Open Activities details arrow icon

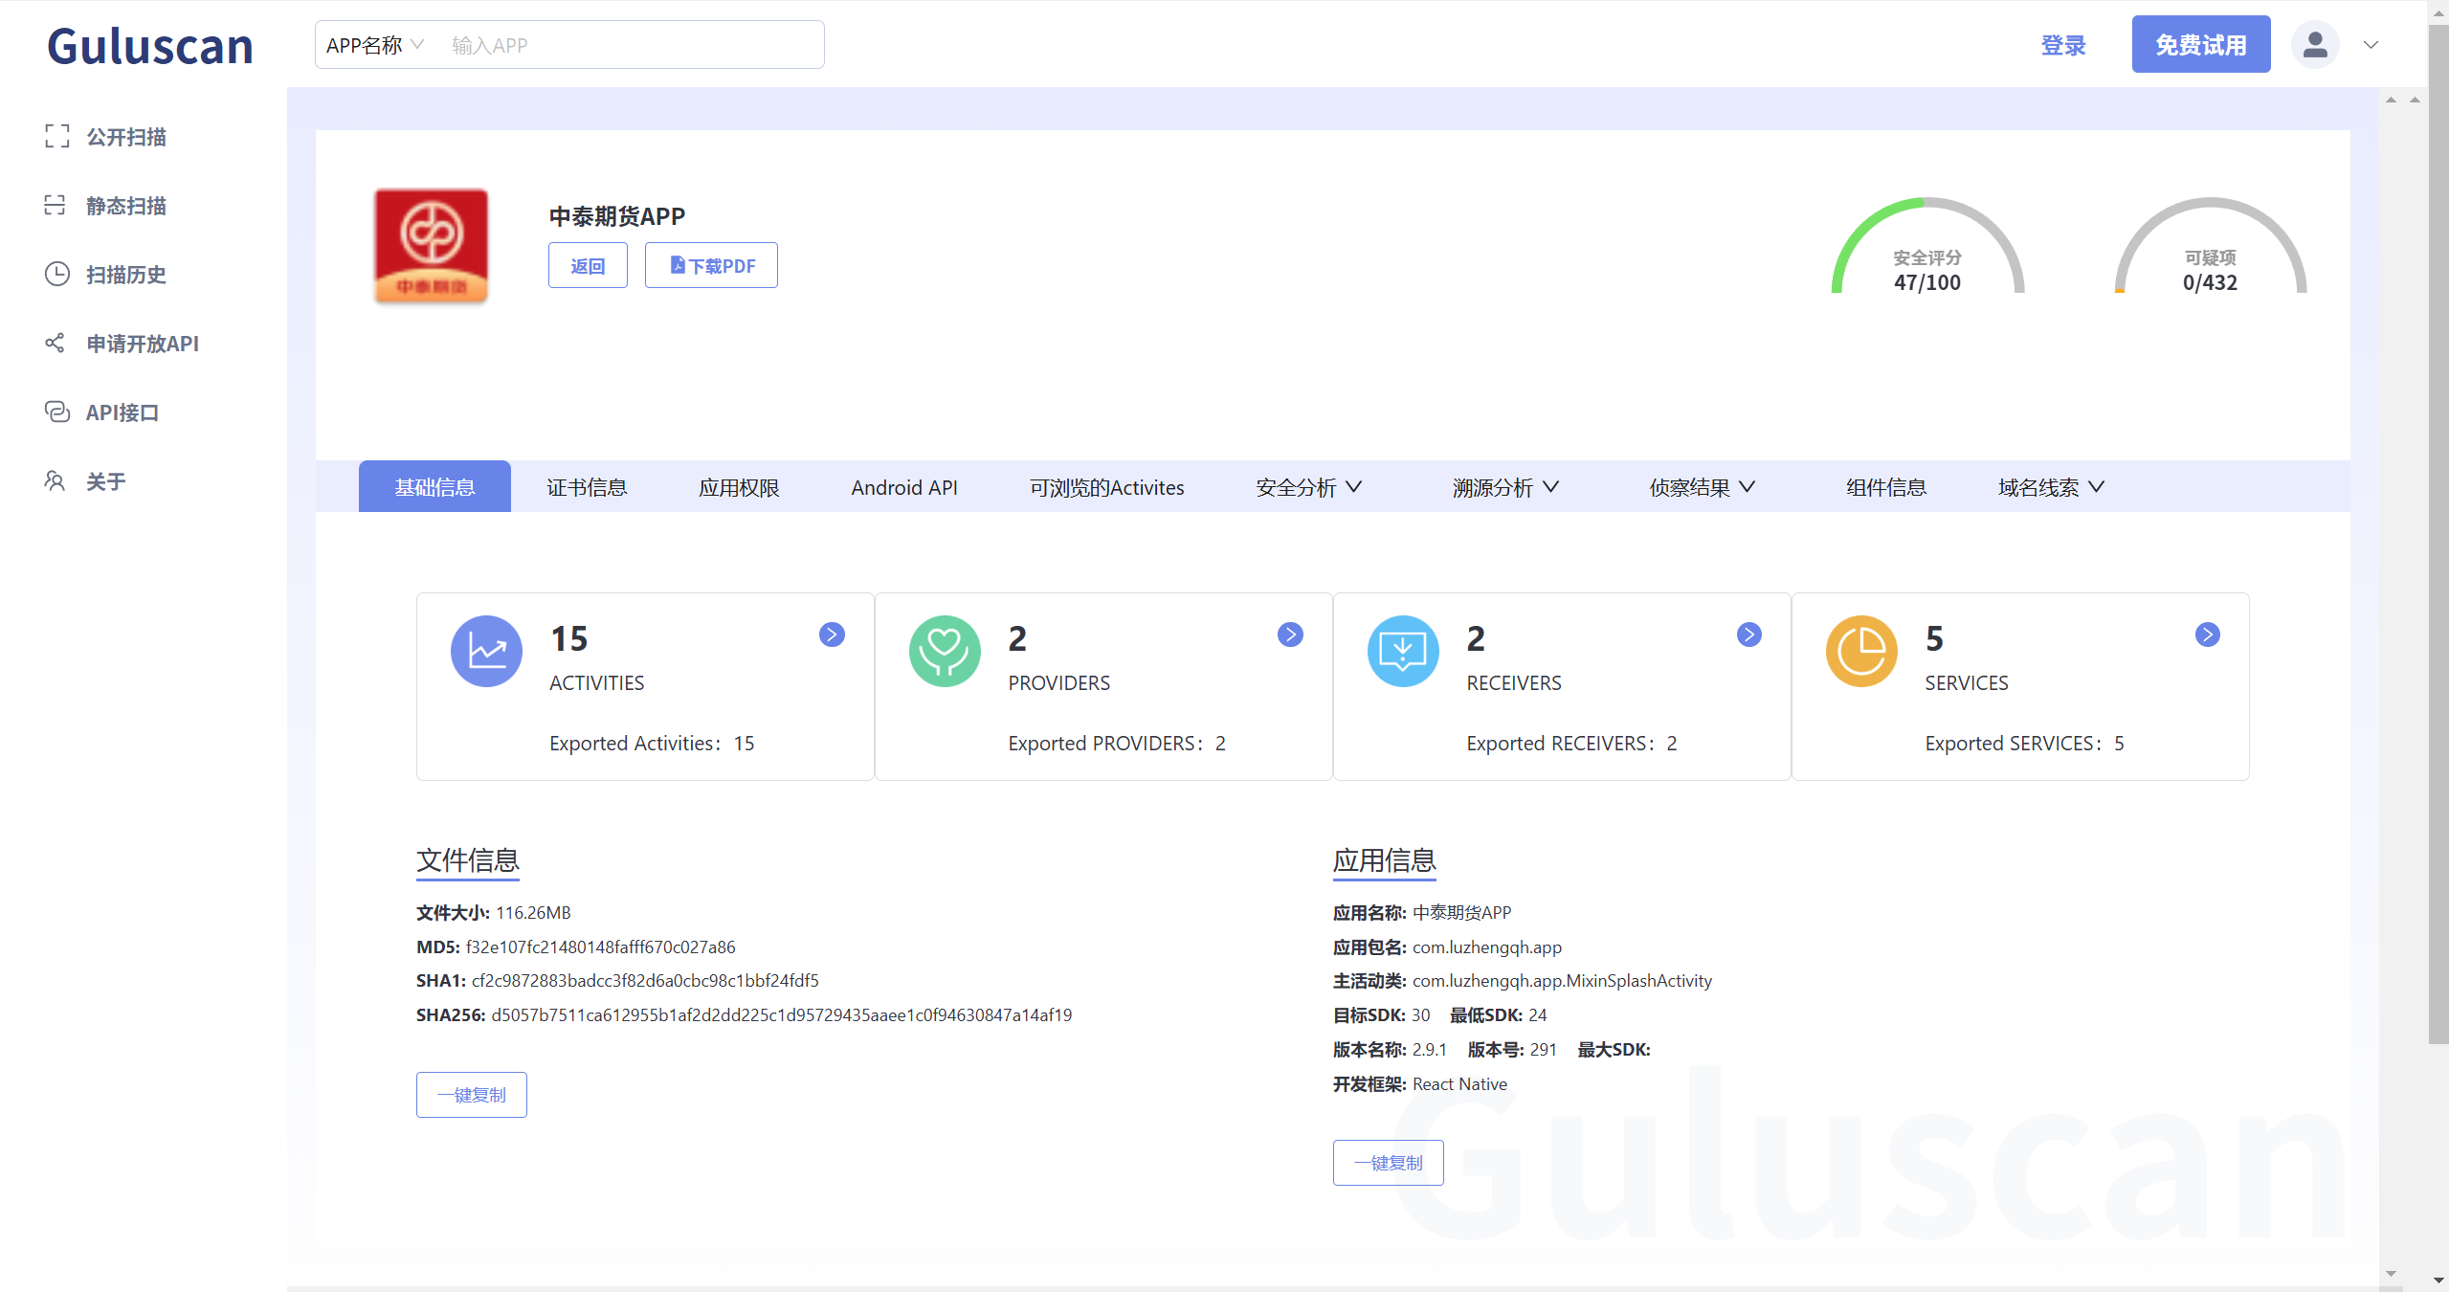coord(832,635)
